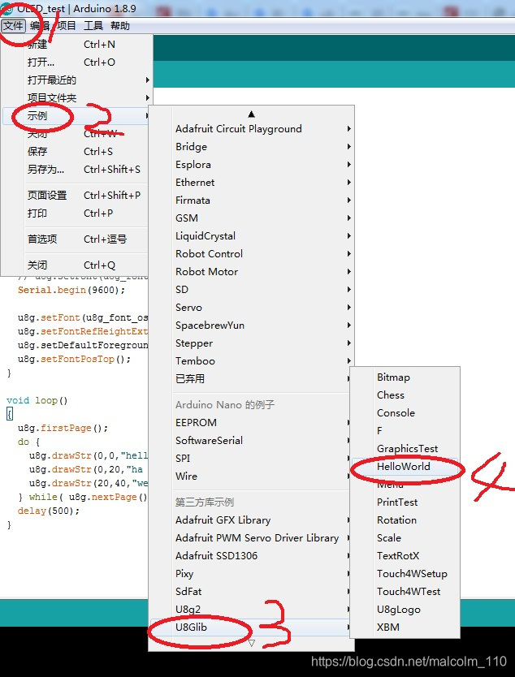Screen dimensions: 515x677
Task: Open SD examples submenu
Action: pos(252,290)
